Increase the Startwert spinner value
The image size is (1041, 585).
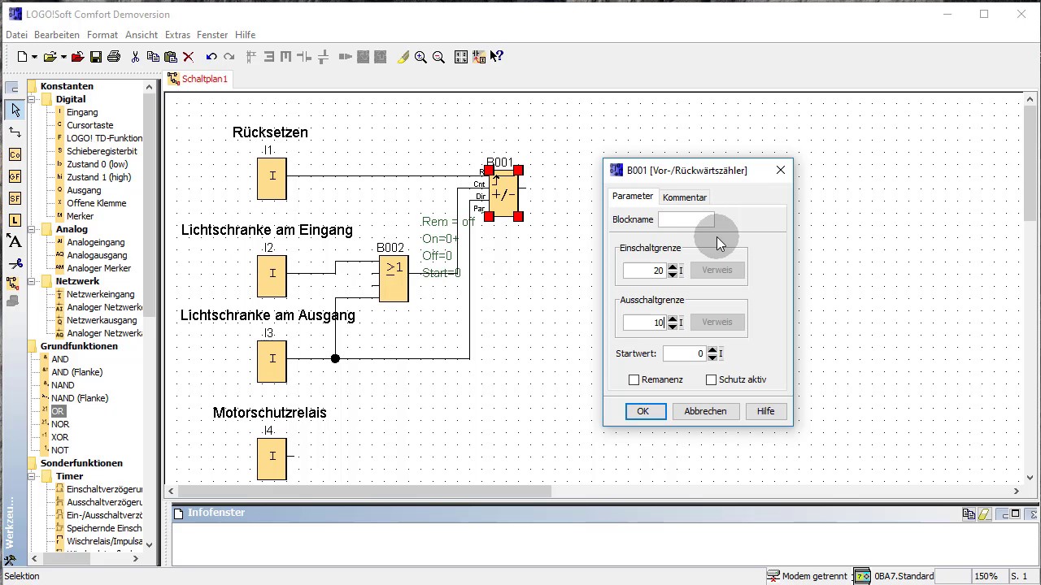tap(712, 349)
